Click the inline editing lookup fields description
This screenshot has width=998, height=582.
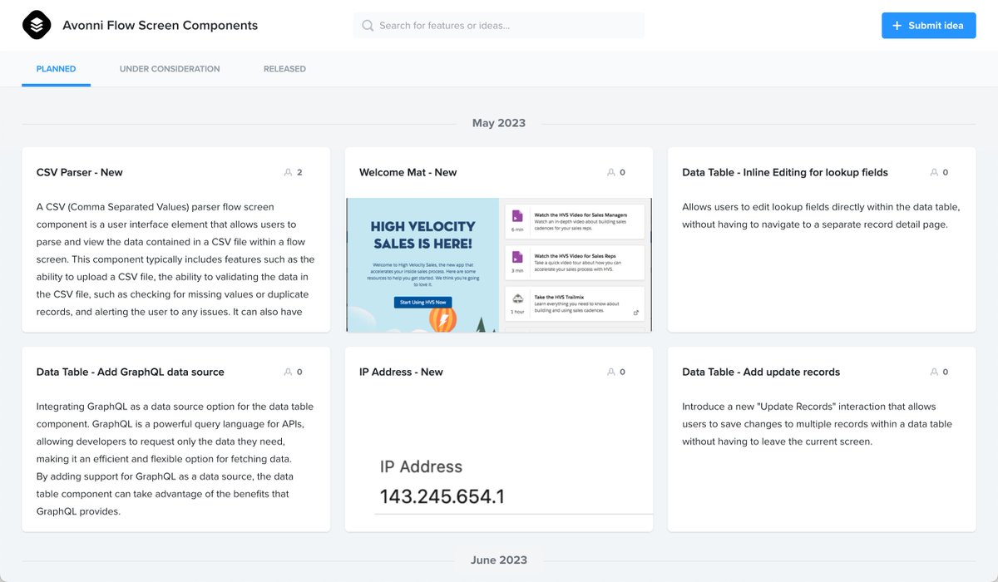click(821, 215)
